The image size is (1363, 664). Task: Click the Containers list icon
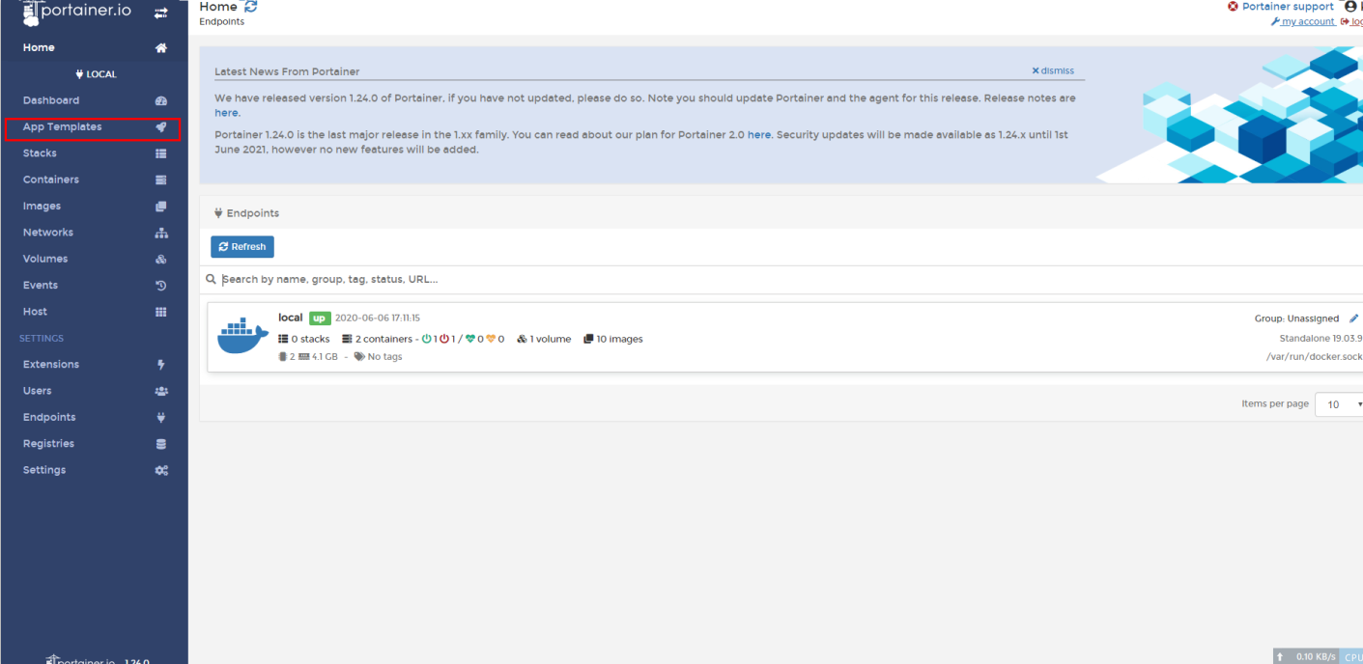point(161,180)
